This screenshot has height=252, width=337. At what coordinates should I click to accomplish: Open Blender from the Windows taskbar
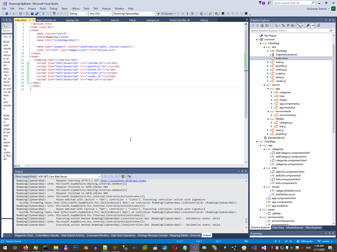pyautogui.click(x=85, y=248)
